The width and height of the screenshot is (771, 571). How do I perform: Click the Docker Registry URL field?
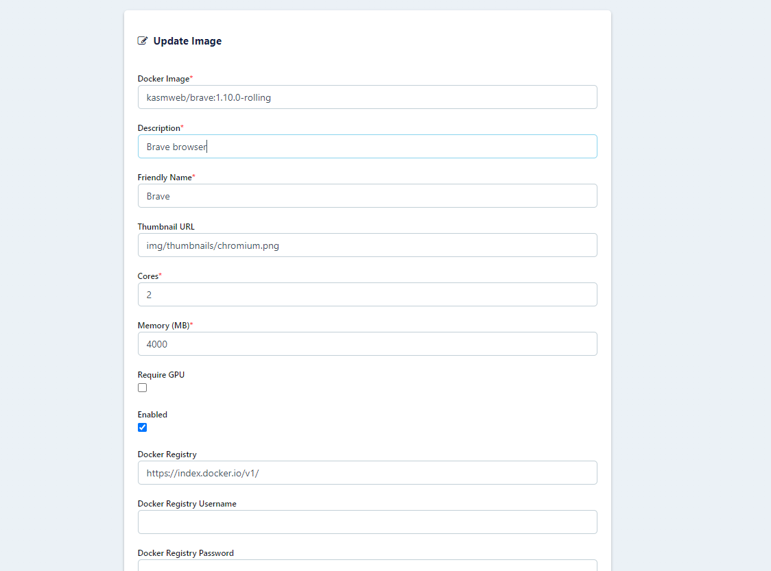point(367,472)
